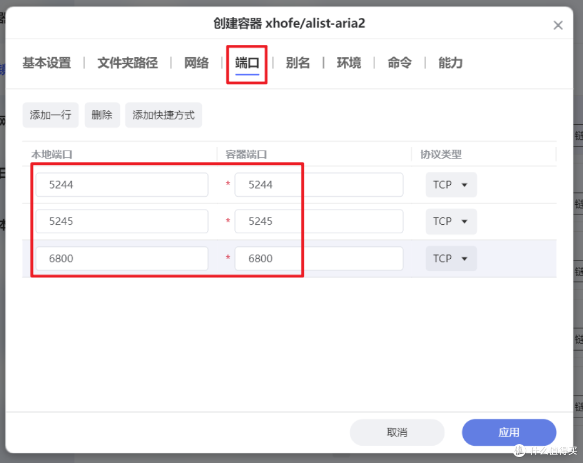Close the 创建容器 dialog with X
The image size is (583, 463).
tap(558, 25)
